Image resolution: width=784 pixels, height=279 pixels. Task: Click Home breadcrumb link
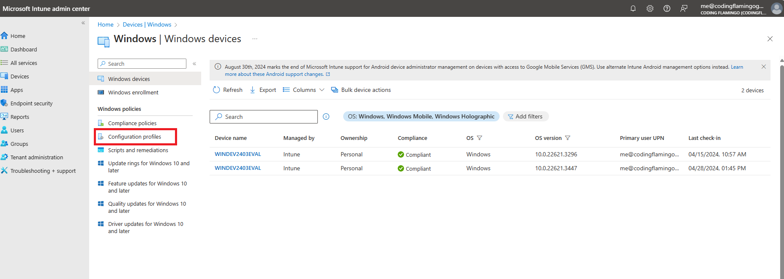point(106,24)
